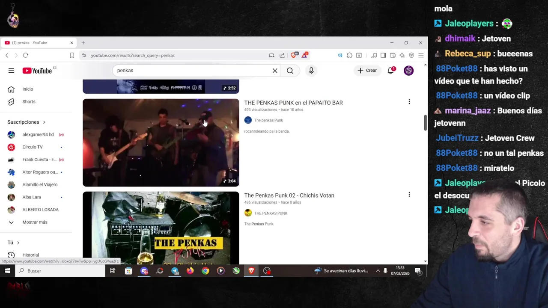Open Telegram from the taskbar
The height and width of the screenshot is (308, 548).
(x=175, y=271)
